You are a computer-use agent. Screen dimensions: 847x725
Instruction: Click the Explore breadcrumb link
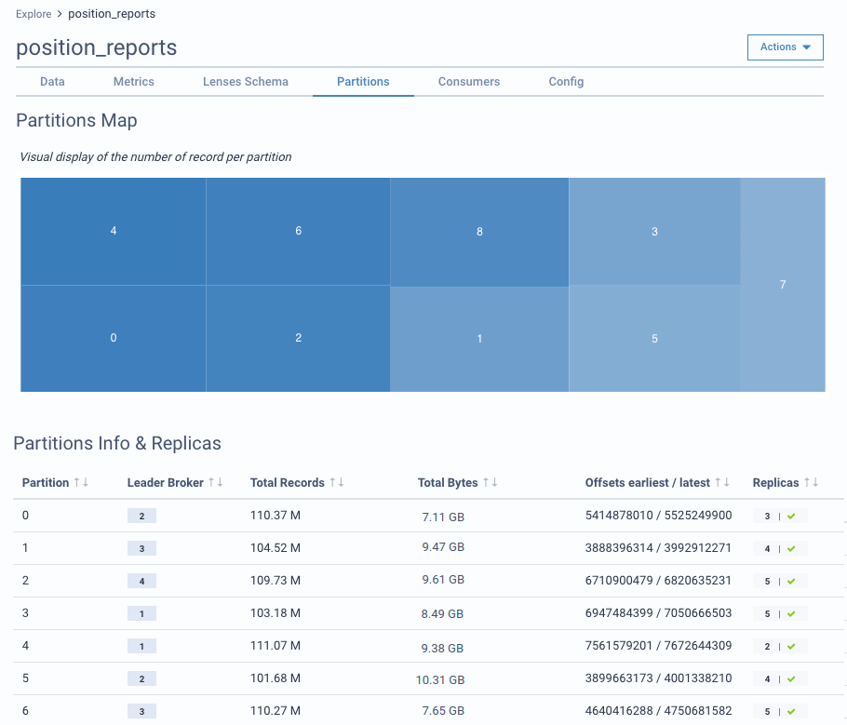click(x=34, y=14)
